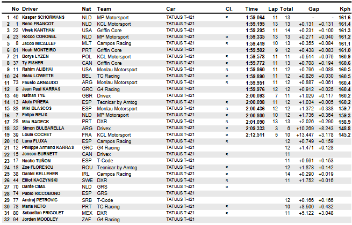Select the T-Code team in Nacho TUÑON's row
Screen dimensions: 352x225
(106, 161)
